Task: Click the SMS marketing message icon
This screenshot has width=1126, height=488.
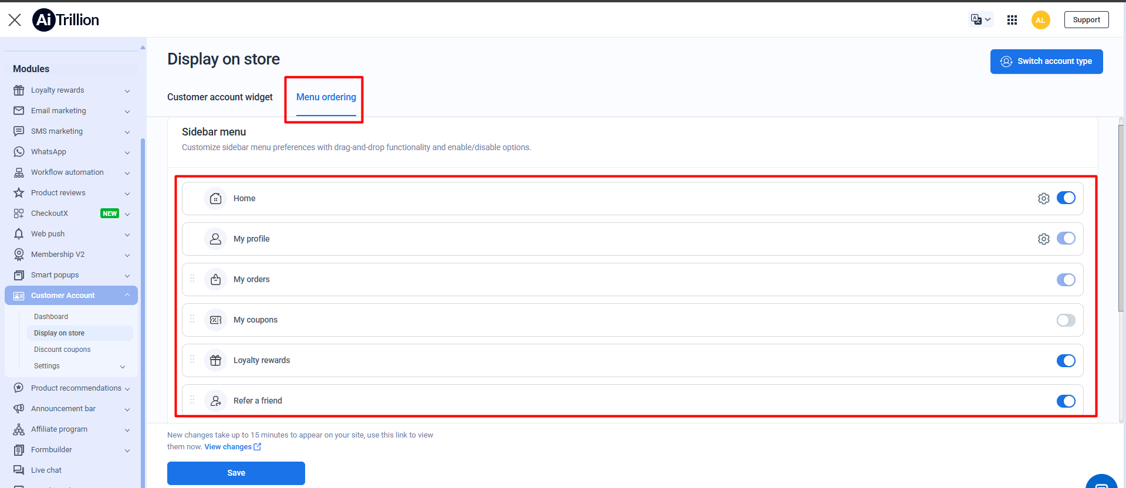Action: pos(19,131)
